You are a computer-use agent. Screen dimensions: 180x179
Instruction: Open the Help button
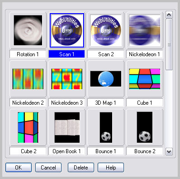point(111,167)
